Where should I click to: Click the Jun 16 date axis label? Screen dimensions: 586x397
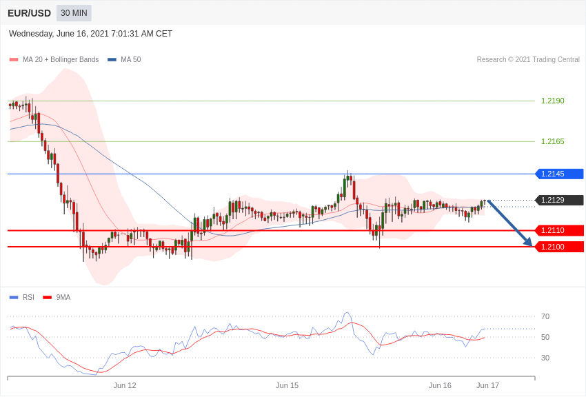coord(440,385)
